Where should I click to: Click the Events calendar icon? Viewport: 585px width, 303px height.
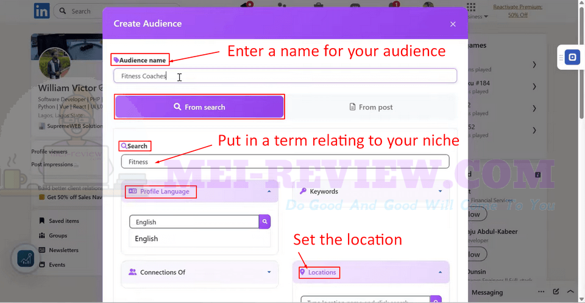coord(42,265)
